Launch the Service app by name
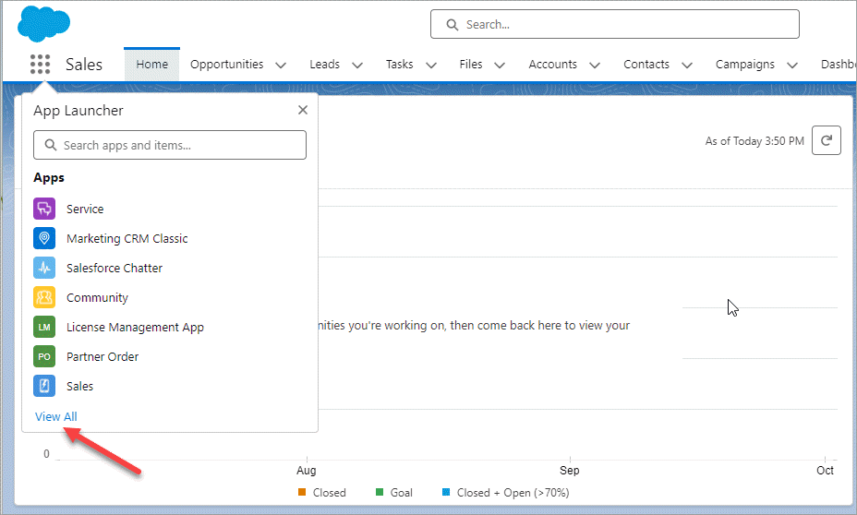The height and width of the screenshot is (515, 857). [85, 209]
